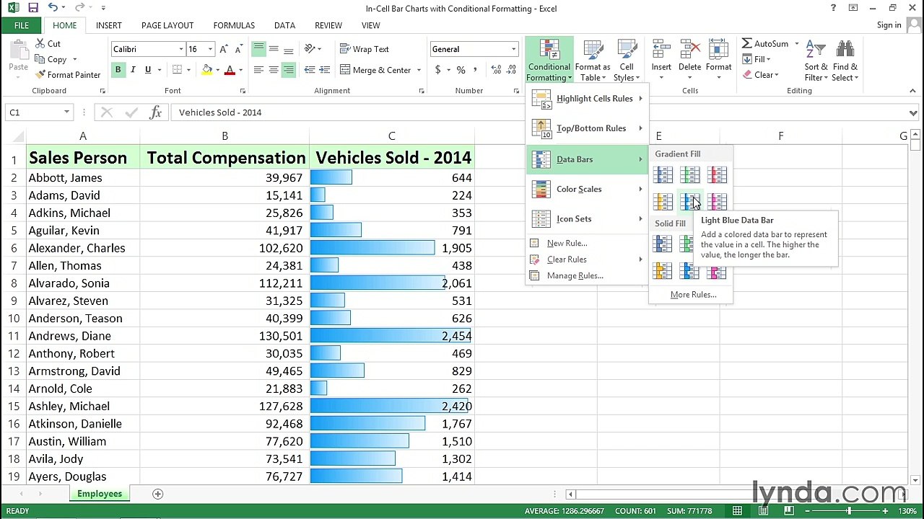924x519 pixels.
Task: Enable align text right
Action: 289,70
